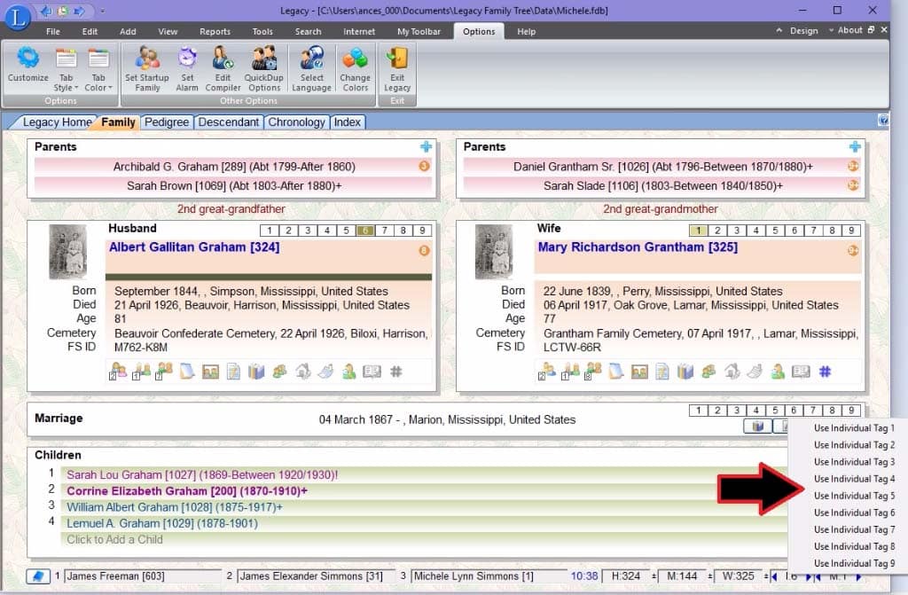Open husband's media gallery picture icon
This screenshot has height=595, width=908.
(x=210, y=372)
